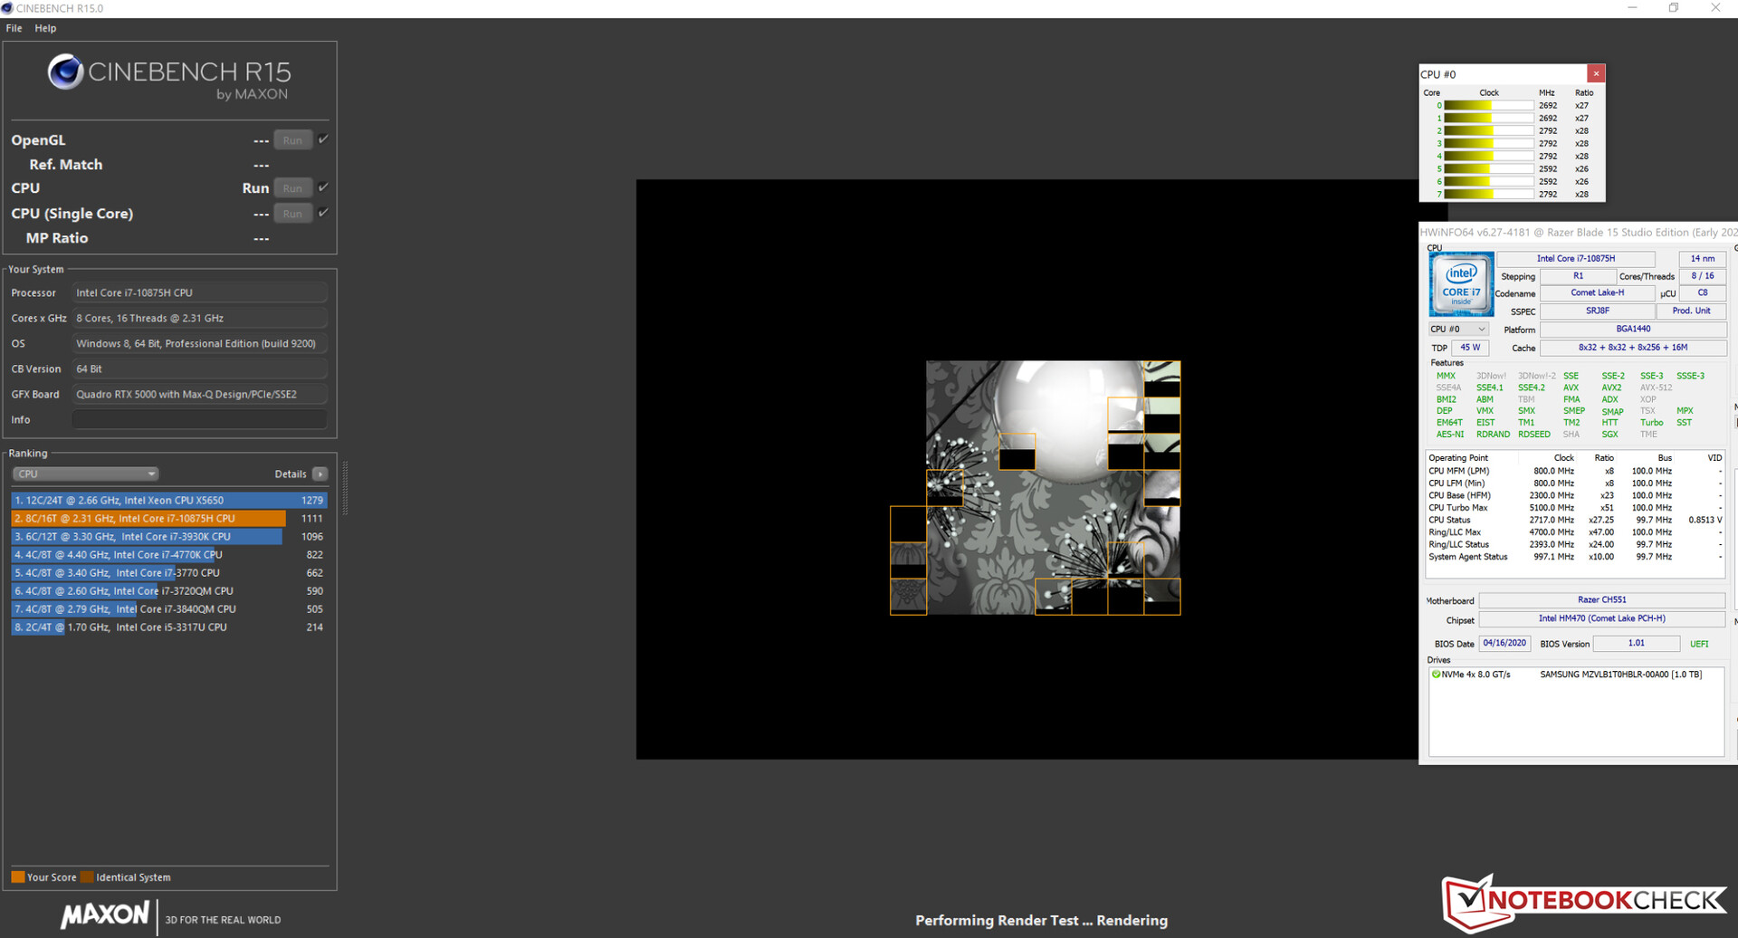This screenshot has height=938, width=1738.
Task: Select ranking entry Core i7-3720QM CPU
Action: click(x=169, y=590)
